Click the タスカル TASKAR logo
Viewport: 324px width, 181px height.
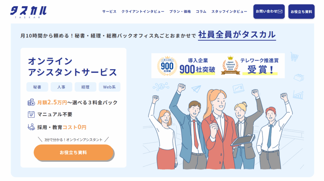pyautogui.click(x=28, y=12)
